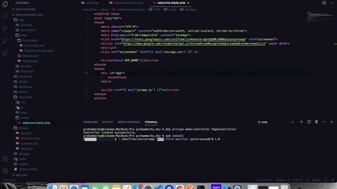Image resolution: width=337 pixels, height=189 pixels.
Task: Follow the Google Fonts stylesheet link
Action: point(183,39)
